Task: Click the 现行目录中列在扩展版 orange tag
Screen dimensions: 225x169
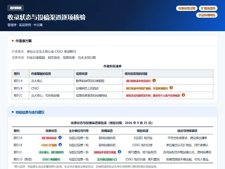Action: coord(147,88)
